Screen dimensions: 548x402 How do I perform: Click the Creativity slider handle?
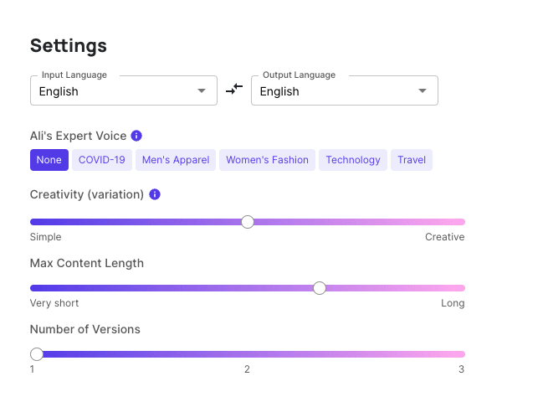pyautogui.click(x=248, y=222)
